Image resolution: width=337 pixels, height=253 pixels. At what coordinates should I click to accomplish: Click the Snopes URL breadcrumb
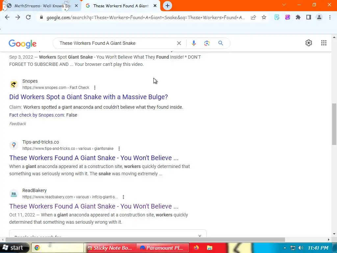pos(56,88)
